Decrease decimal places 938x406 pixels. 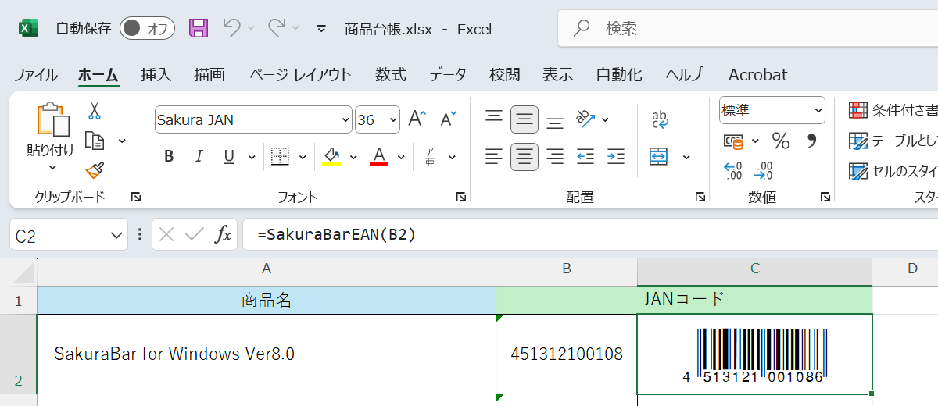click(x=764, y=170)
